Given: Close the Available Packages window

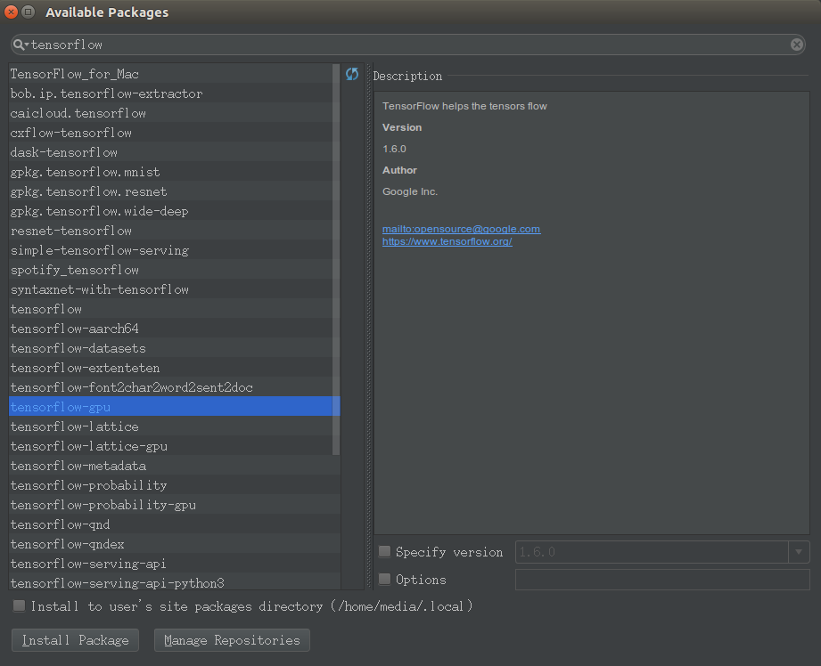Looking at the screenshot, I should pyautogui.click(x=11, y=12).
